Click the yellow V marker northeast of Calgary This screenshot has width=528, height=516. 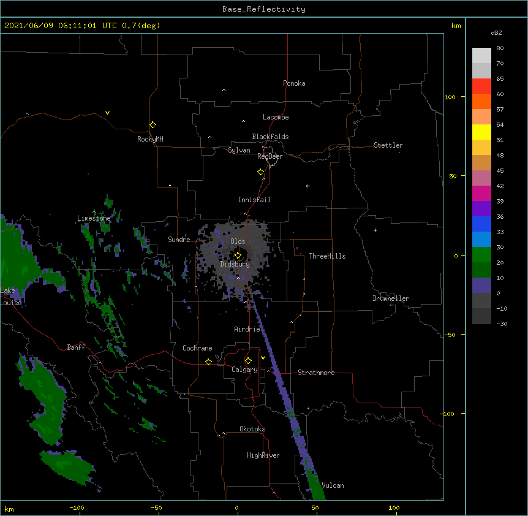(263, 358)
